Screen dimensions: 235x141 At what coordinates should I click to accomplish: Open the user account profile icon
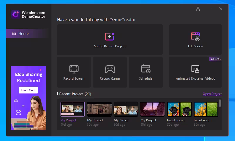click(x=198, y=9)
